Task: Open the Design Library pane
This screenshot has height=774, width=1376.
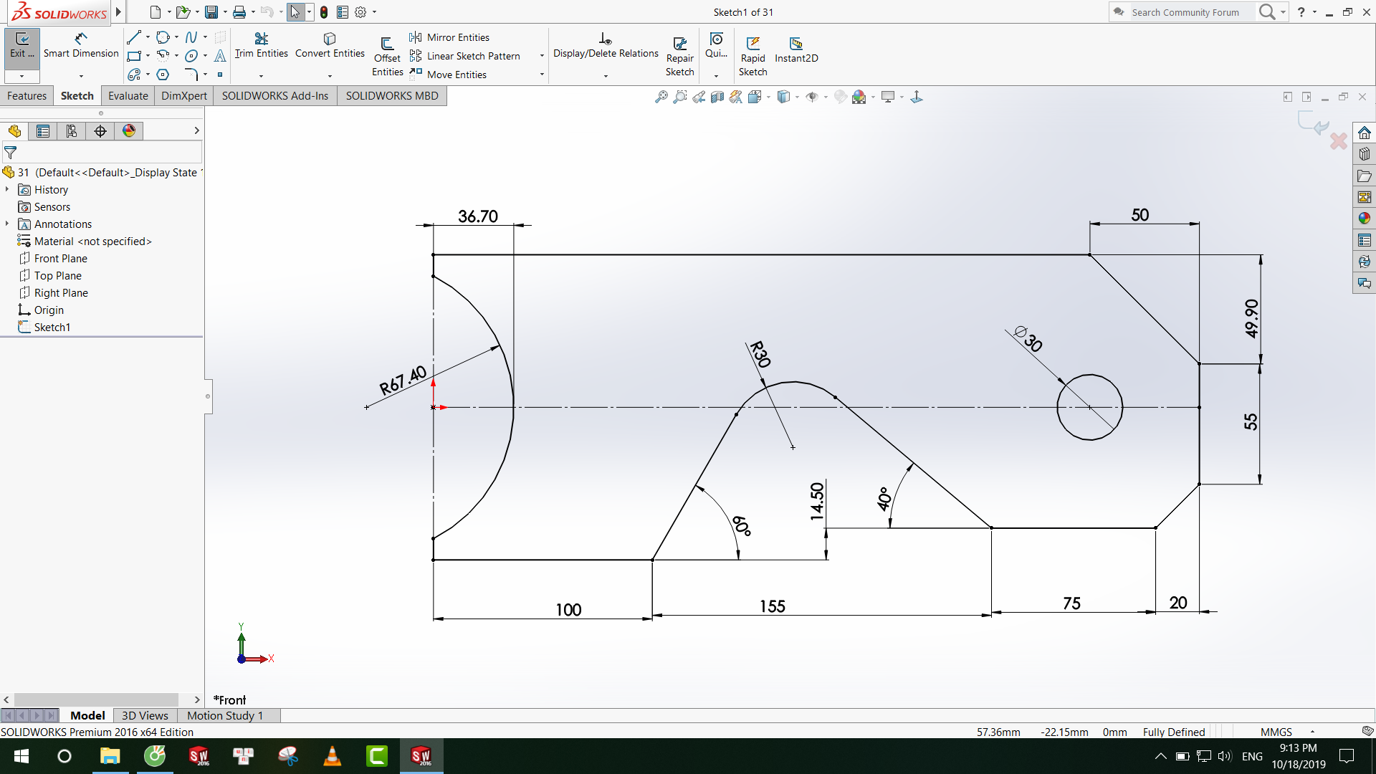Action: (1365, 154)
